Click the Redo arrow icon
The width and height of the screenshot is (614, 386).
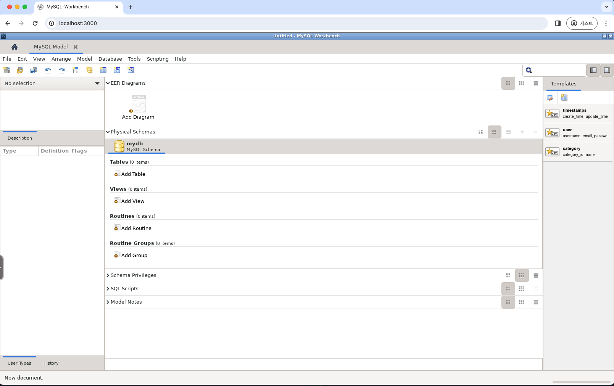pos(62,70)
